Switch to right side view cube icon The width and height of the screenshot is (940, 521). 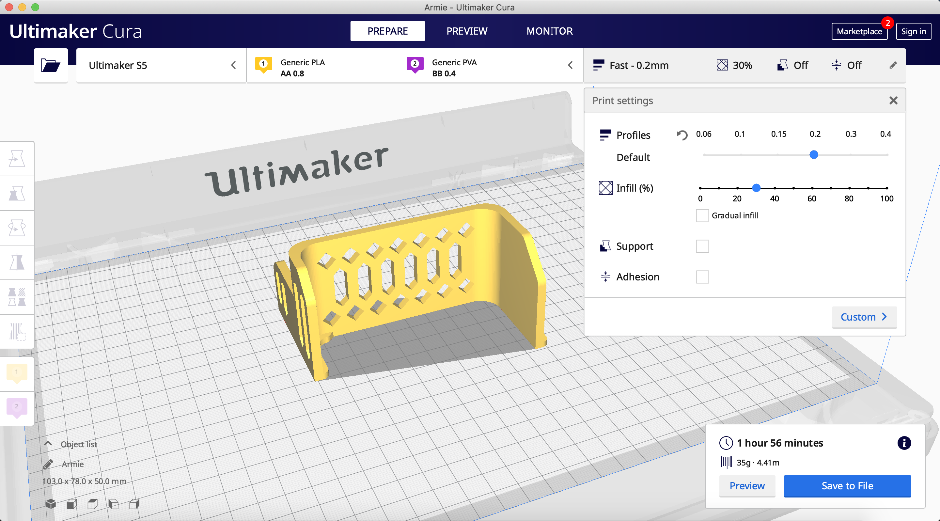click(x=135, y=504)
